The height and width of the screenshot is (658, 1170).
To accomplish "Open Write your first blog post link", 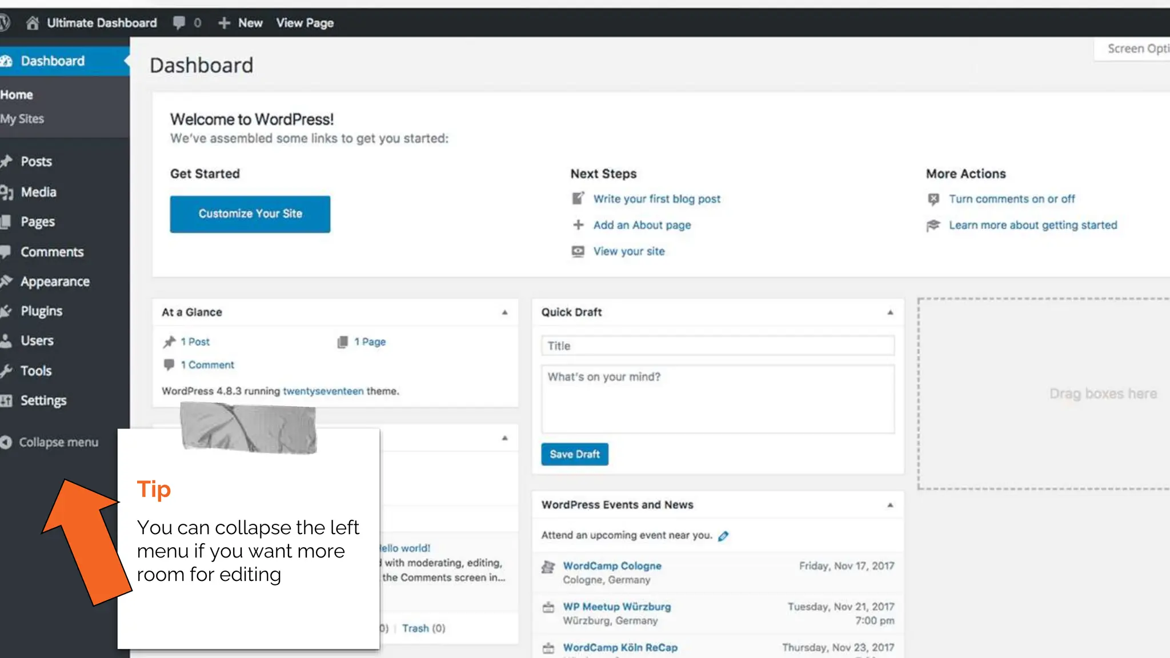I will (656, 199).
